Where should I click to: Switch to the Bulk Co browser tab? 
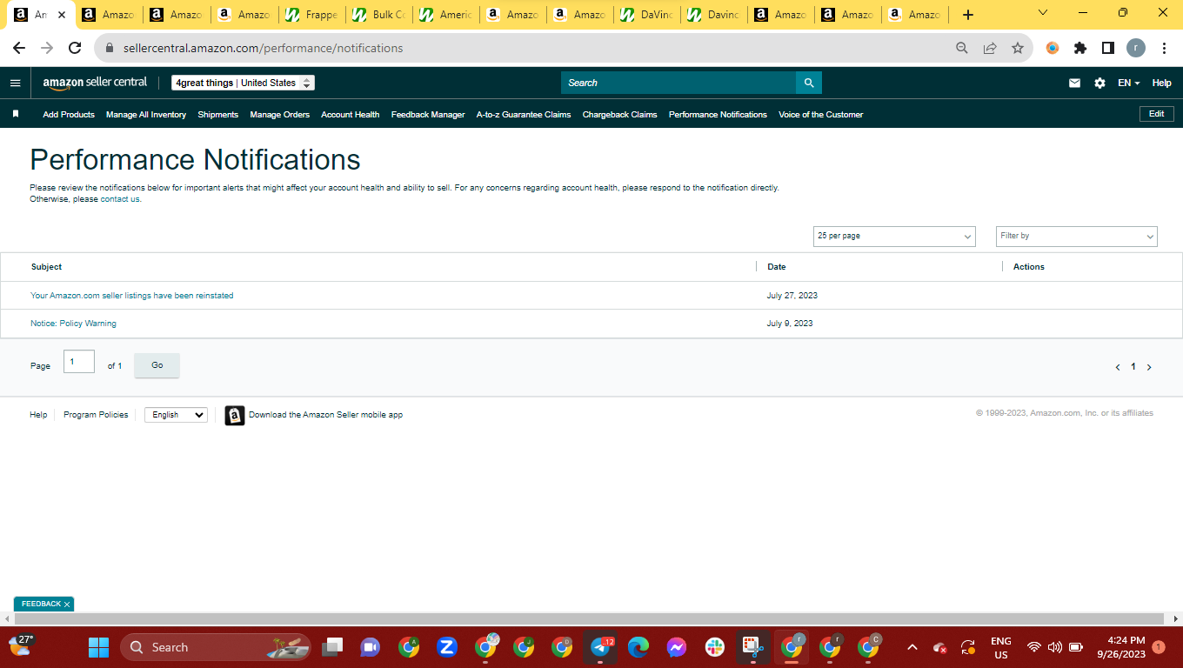click(x=380, y=15)
